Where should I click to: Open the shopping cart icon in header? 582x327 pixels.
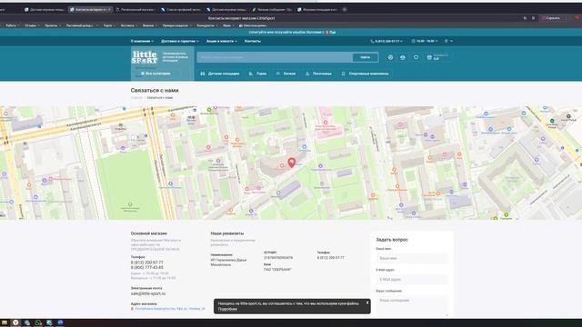(429, 57)
